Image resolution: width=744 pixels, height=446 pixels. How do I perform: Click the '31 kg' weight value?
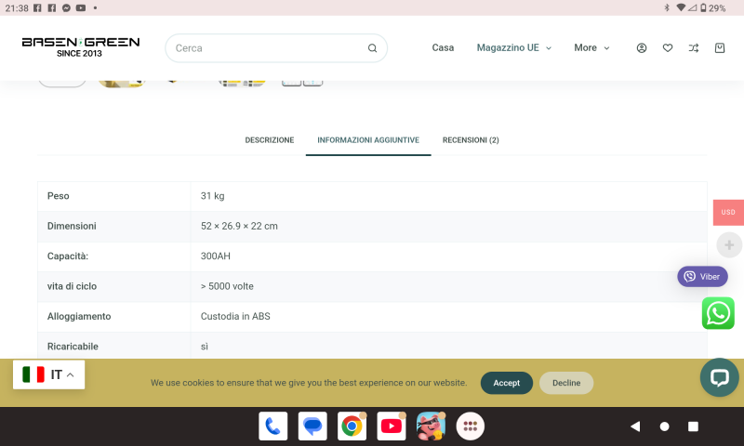[x=213, y=196]
